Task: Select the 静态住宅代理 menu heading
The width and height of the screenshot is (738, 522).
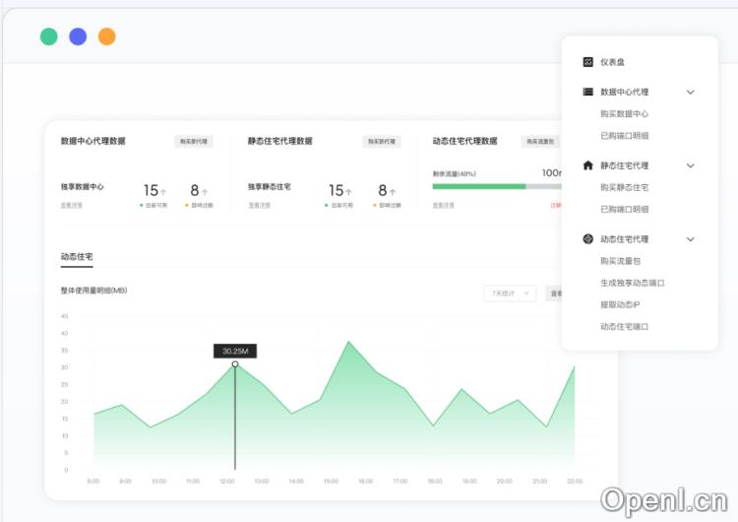Action: 624,165
